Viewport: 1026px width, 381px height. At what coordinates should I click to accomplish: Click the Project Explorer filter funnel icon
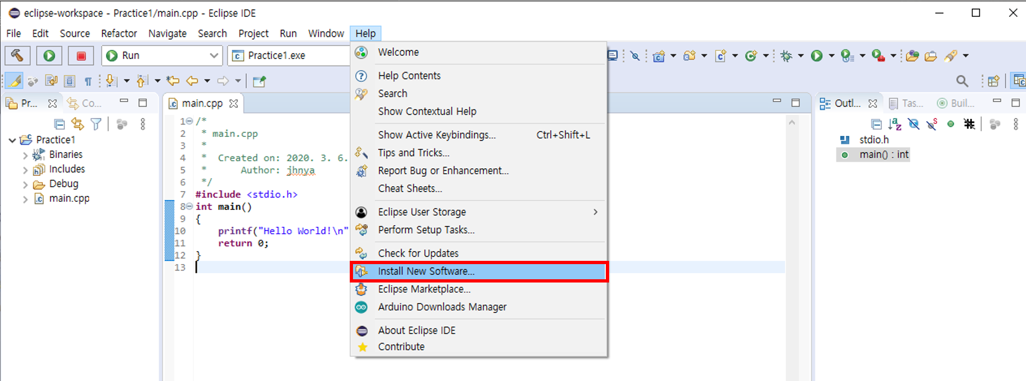[x=96, y=124]
